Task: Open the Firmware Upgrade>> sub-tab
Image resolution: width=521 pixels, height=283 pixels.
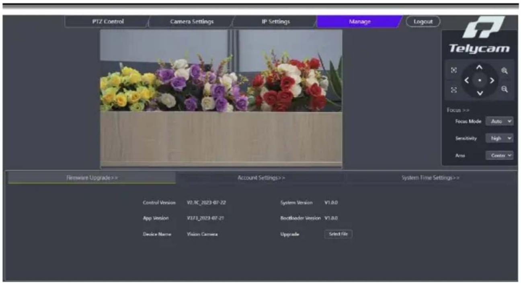Action: [x=92, y=178]
